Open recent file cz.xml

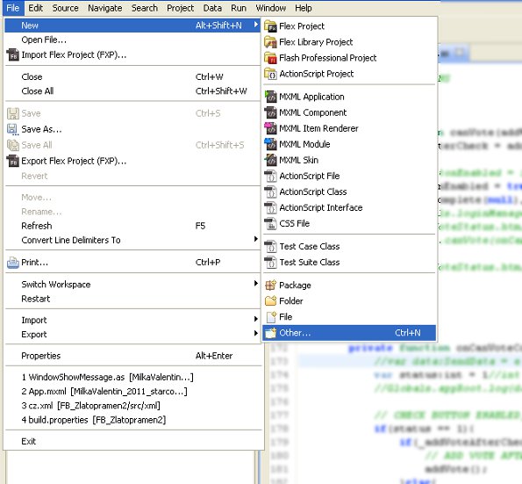132,406
